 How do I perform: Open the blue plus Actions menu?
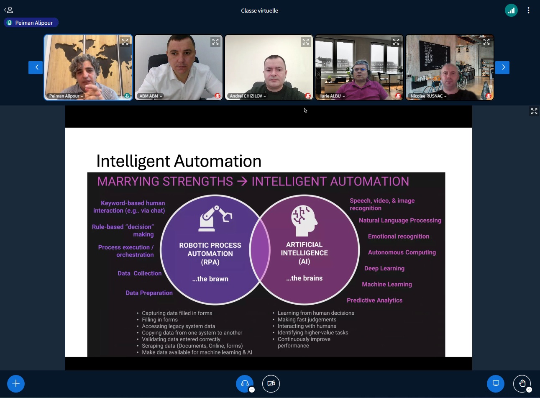[16, 384]
